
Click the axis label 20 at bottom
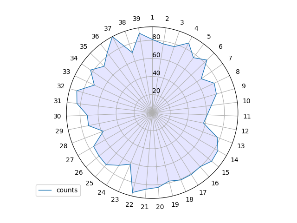click(160, 207)
